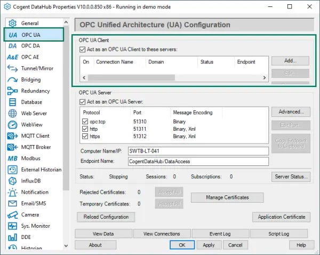Click Add... to add a client connection
Image resolution: width=320 pixels, height=255 pixels.
(290, 61)
